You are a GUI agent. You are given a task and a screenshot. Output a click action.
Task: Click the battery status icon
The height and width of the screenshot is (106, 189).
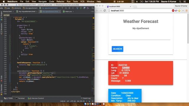[142, 1]
